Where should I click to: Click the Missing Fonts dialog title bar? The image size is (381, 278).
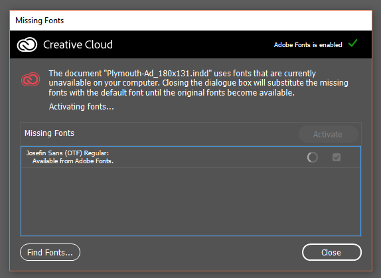click(190, 21)
